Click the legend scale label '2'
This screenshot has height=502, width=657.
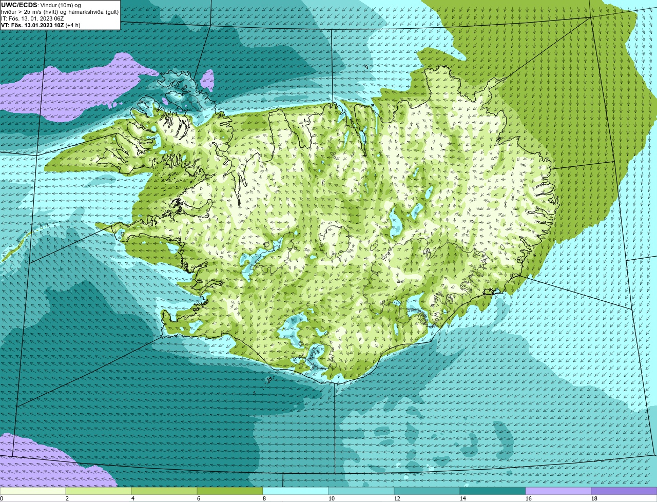coord(67,498)
